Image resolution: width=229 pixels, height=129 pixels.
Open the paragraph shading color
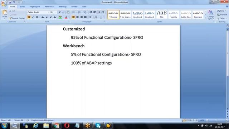coord(96,17)
